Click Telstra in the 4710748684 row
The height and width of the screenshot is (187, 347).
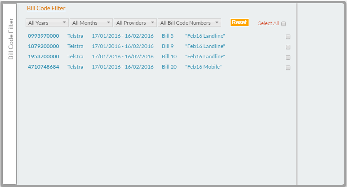point(75,67)
